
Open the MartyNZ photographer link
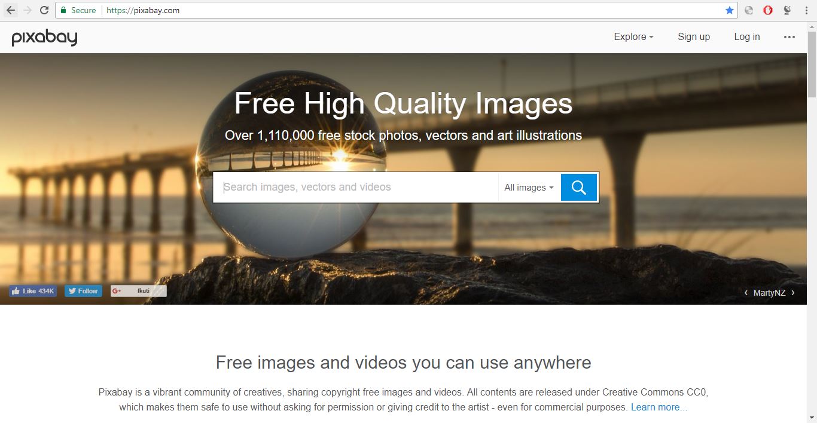click(769, 293)
